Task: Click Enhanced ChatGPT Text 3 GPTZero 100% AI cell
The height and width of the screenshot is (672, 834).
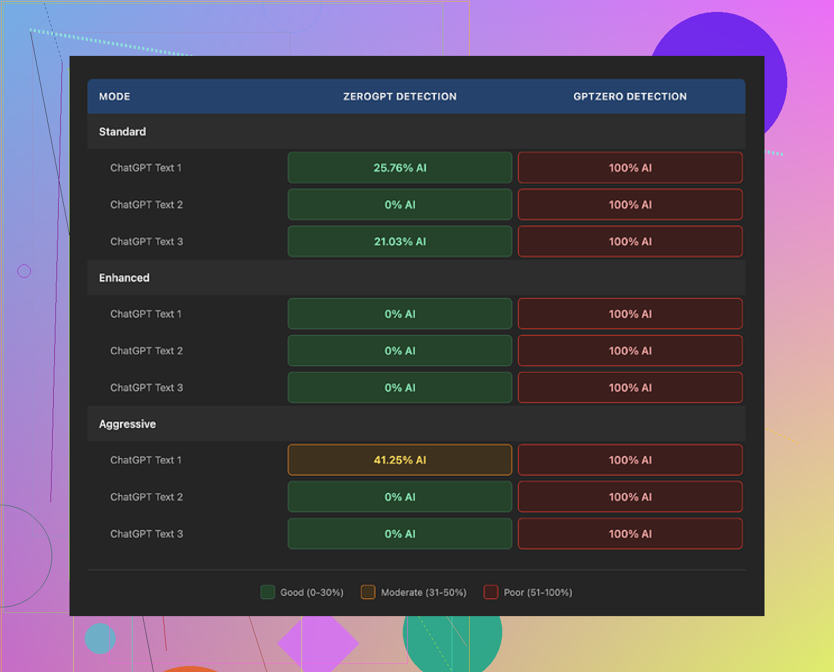Action: (x=630, y=388)
